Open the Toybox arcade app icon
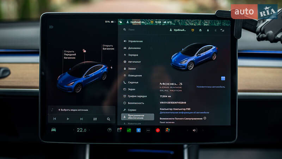 tap(167, 130)
